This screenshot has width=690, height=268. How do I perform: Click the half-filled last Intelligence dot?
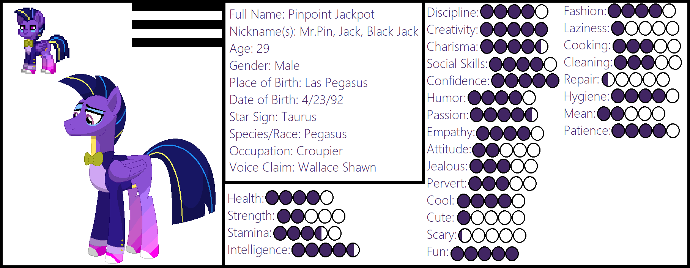[x=353, y=250]
